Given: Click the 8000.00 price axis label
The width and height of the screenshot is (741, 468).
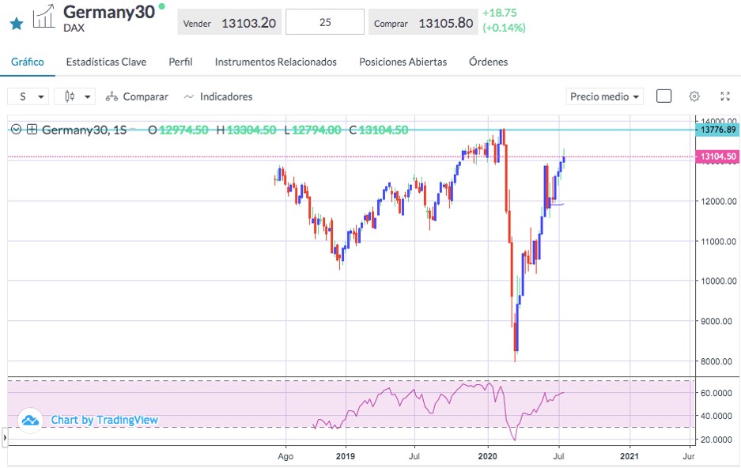Looking at the screenshot, I should (718, 361).
